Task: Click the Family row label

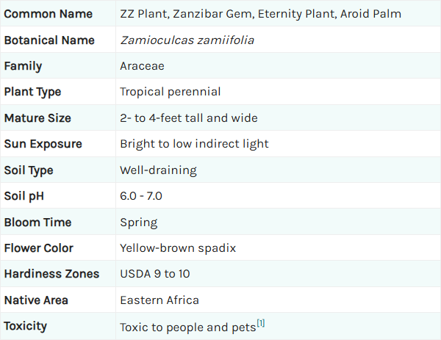Action: click(x=23, y=66)
